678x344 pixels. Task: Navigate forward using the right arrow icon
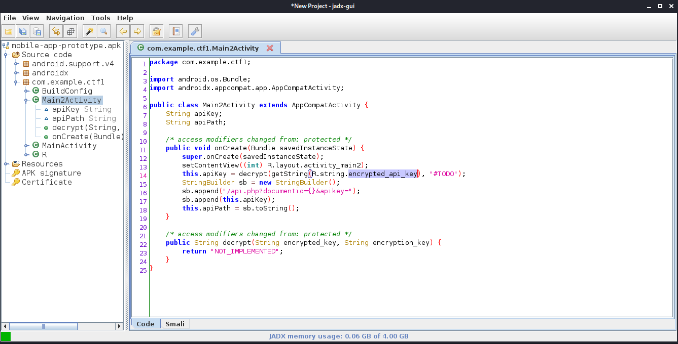[x=137, y=31]
